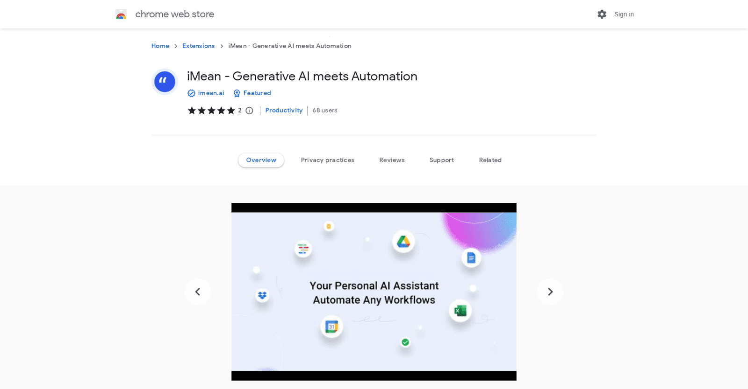This screenshot has width=748, height=389.
Task: Go to the Reviews tab
Action: [392, 160]
